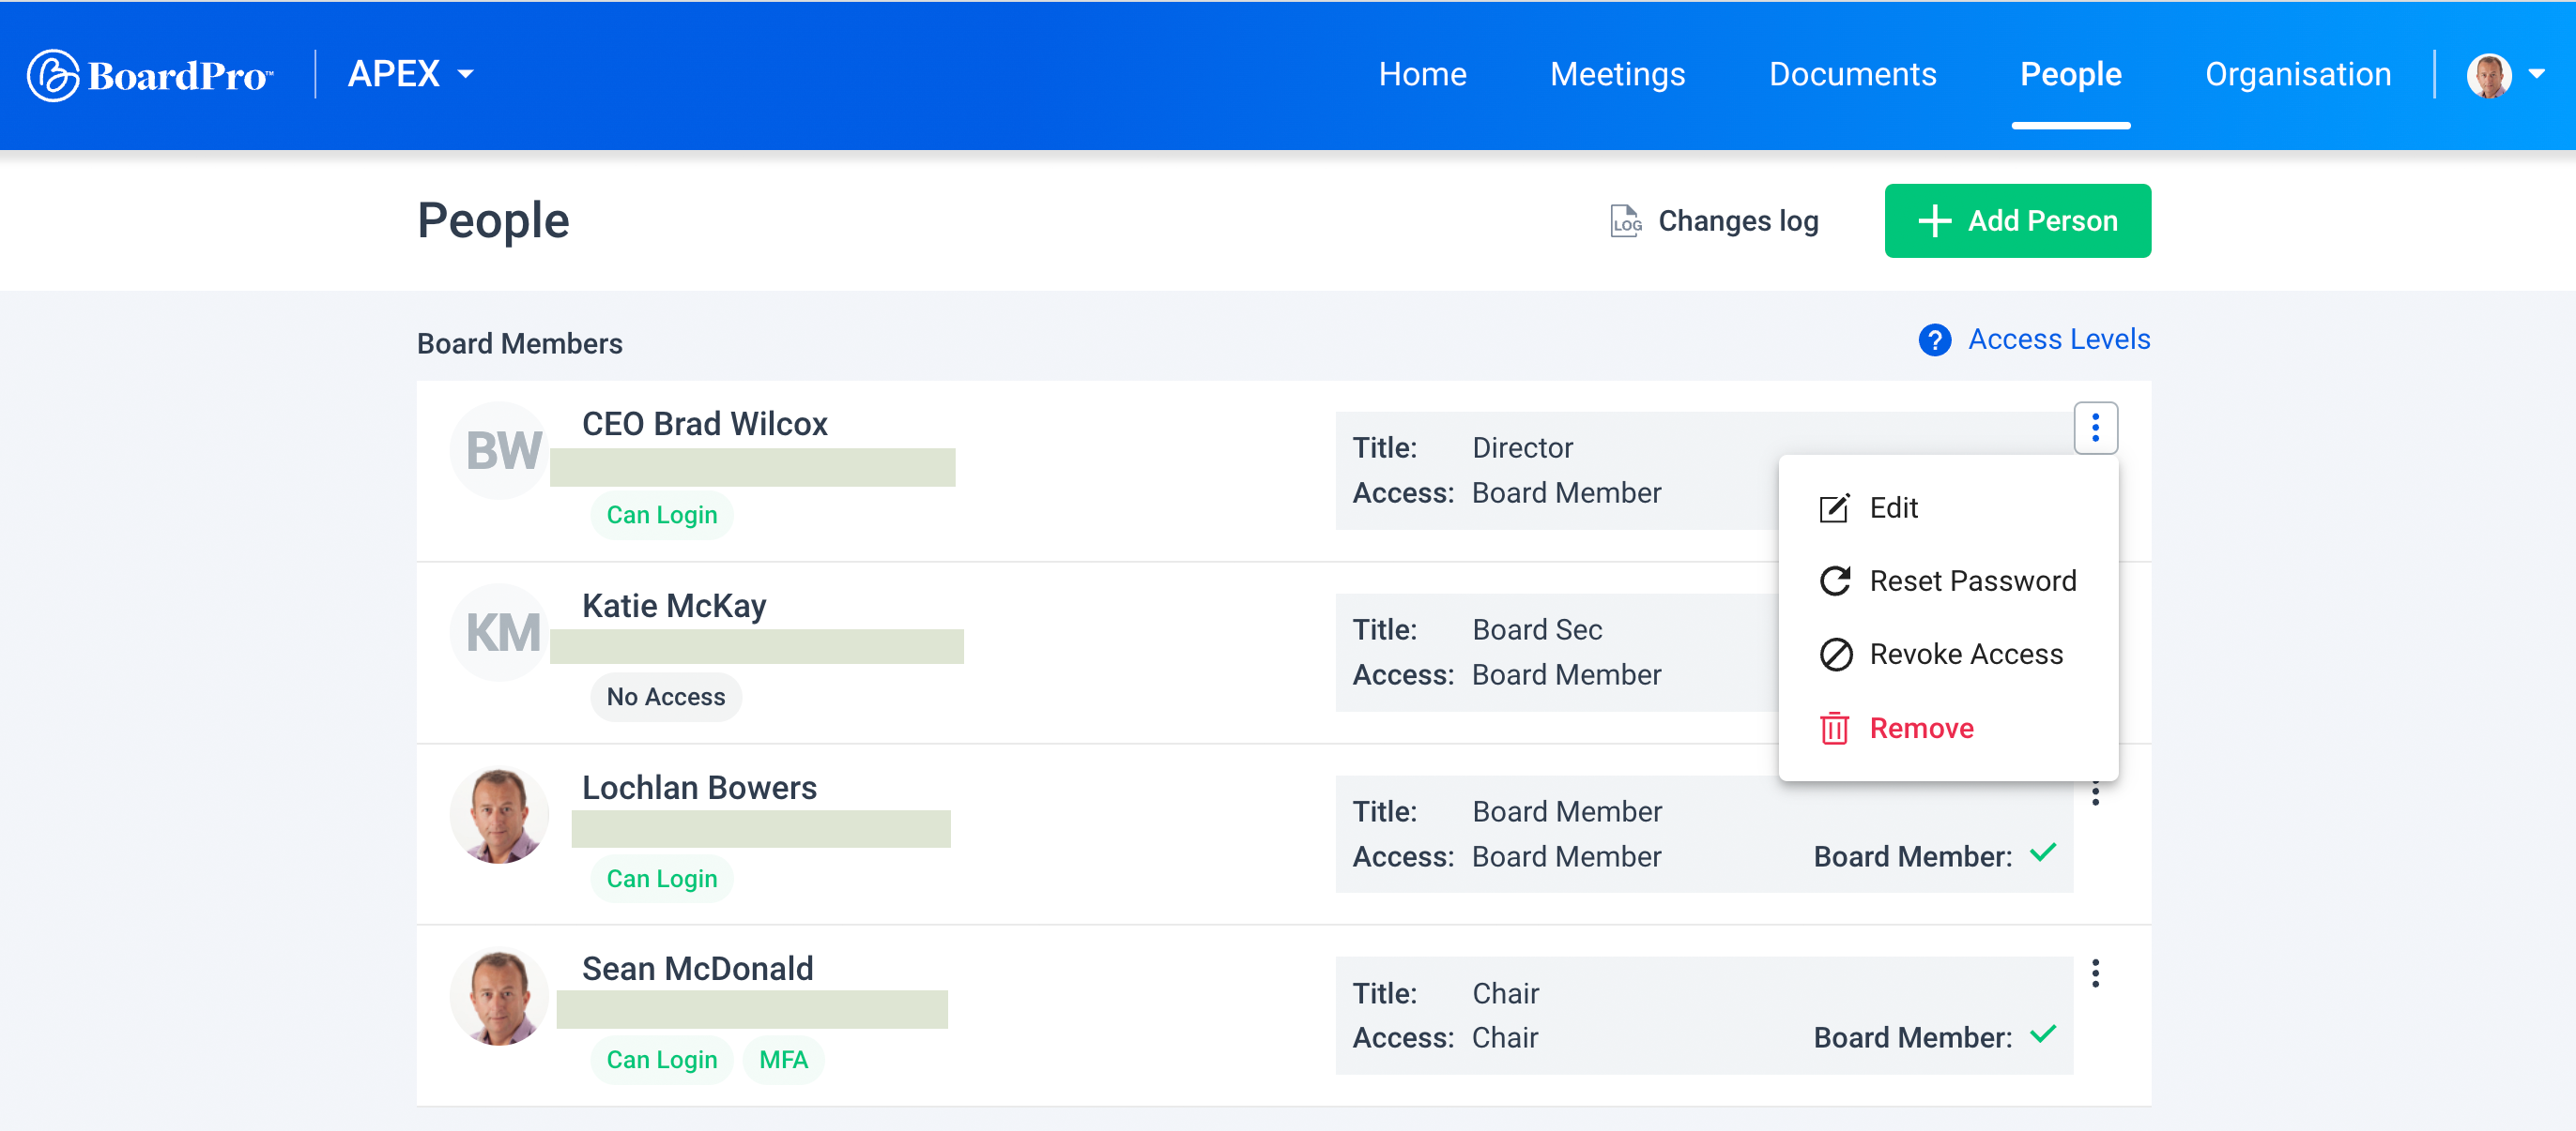The image size is (2576, 1131).
Task: Click the Edit pencil icon in the menu
Action: click(x=1833, y=507)
